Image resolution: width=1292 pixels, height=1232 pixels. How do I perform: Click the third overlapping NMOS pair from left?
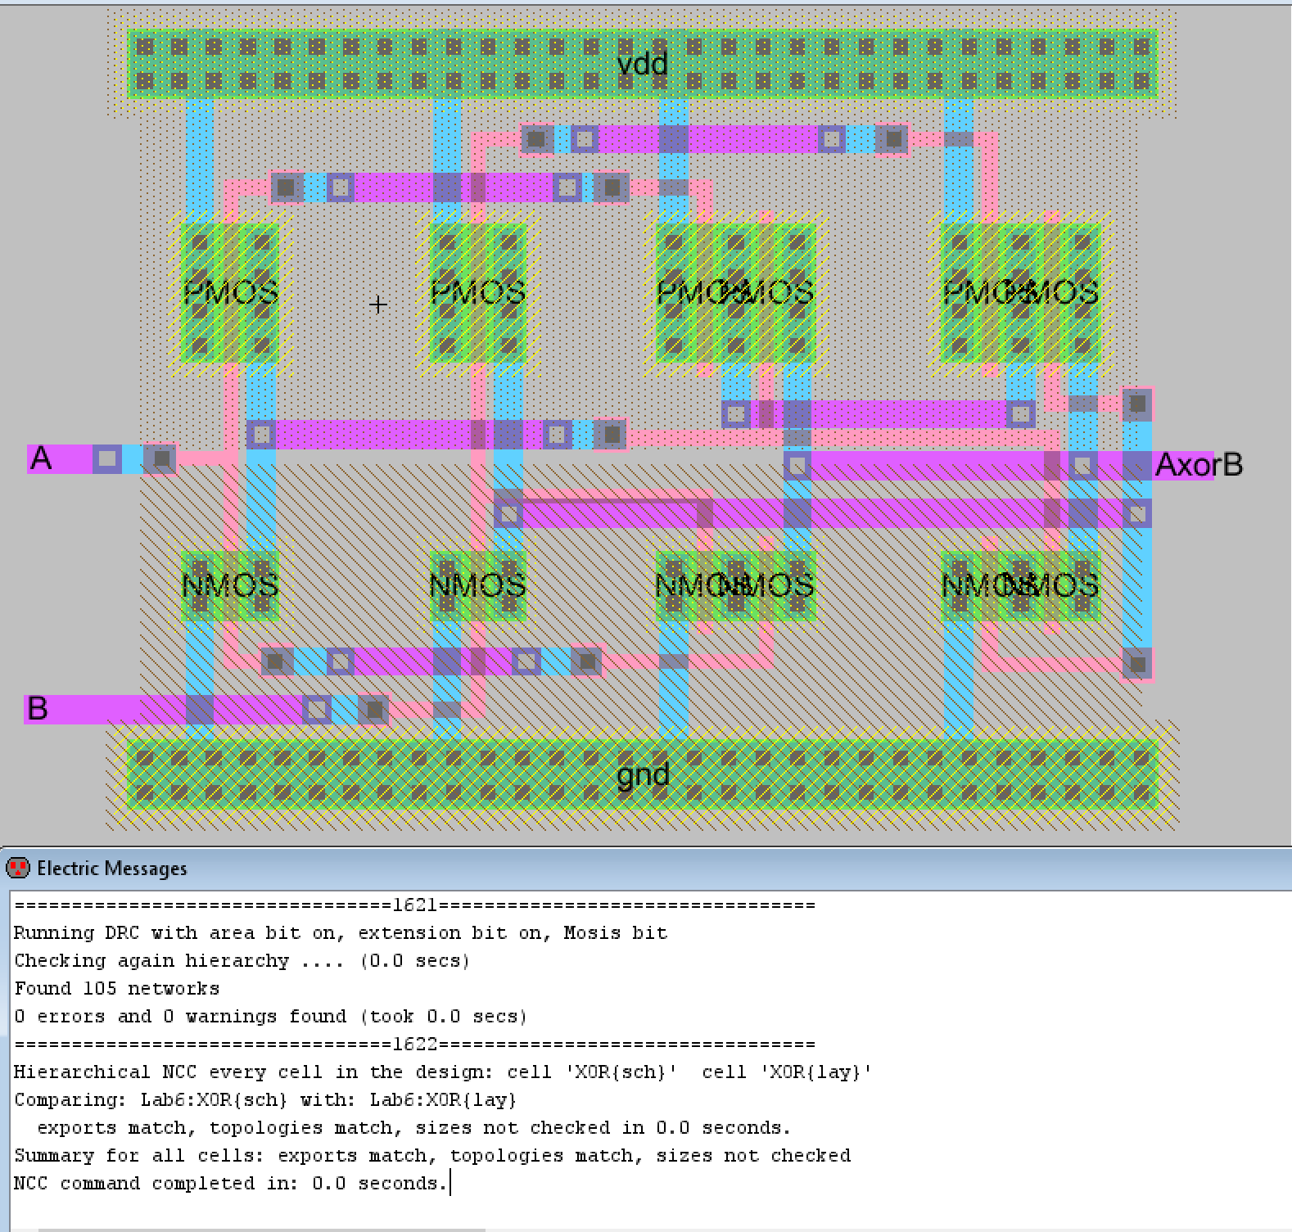point(734,585)
